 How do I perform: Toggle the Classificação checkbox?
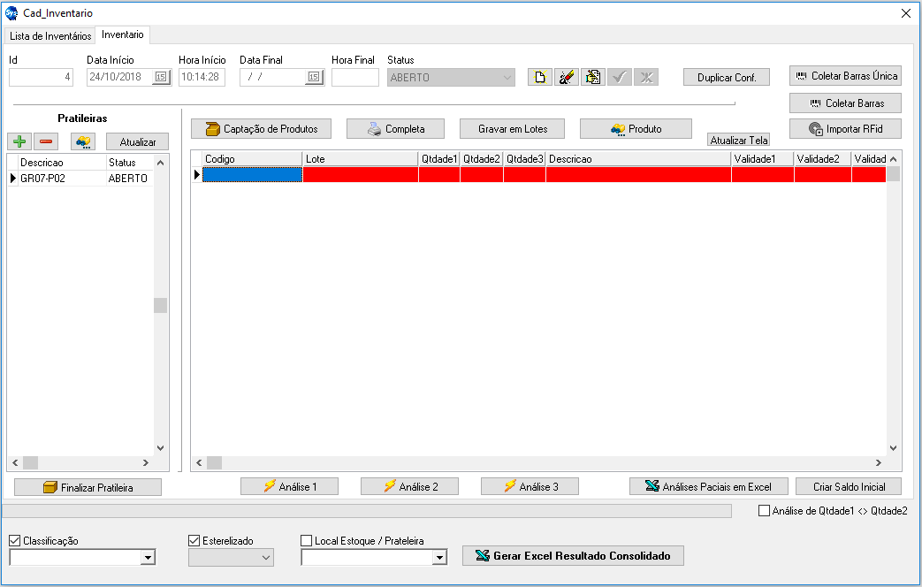(x=15, y=540)
